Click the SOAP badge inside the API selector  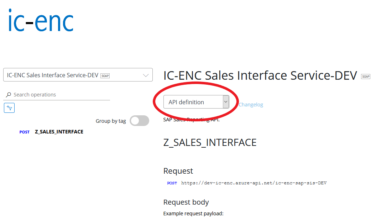point(105,75)
